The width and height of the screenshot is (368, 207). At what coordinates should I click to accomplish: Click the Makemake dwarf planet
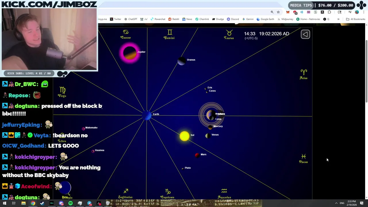point(83,129)
